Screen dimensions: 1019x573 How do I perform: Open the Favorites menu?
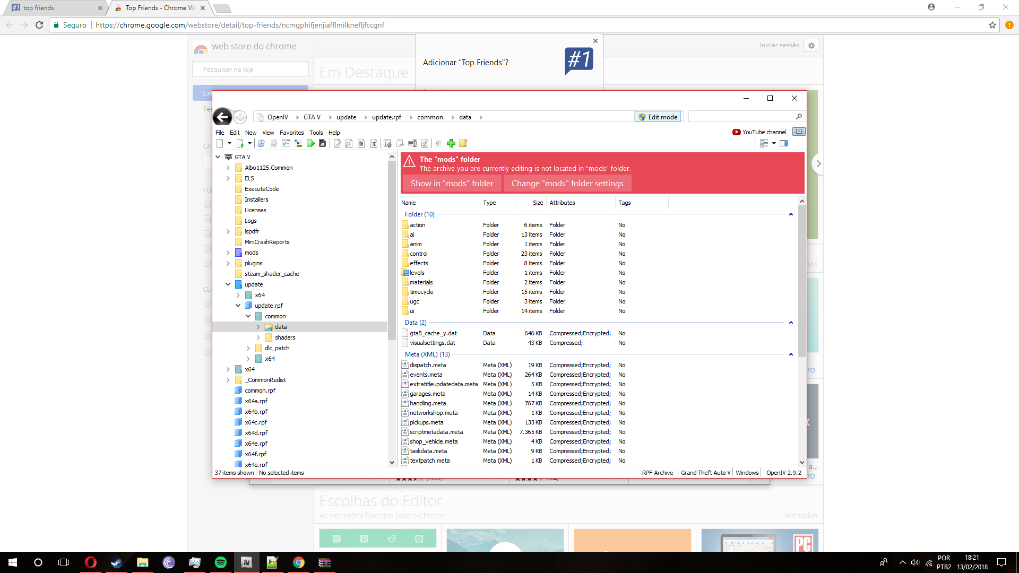(x=291, y=133)
